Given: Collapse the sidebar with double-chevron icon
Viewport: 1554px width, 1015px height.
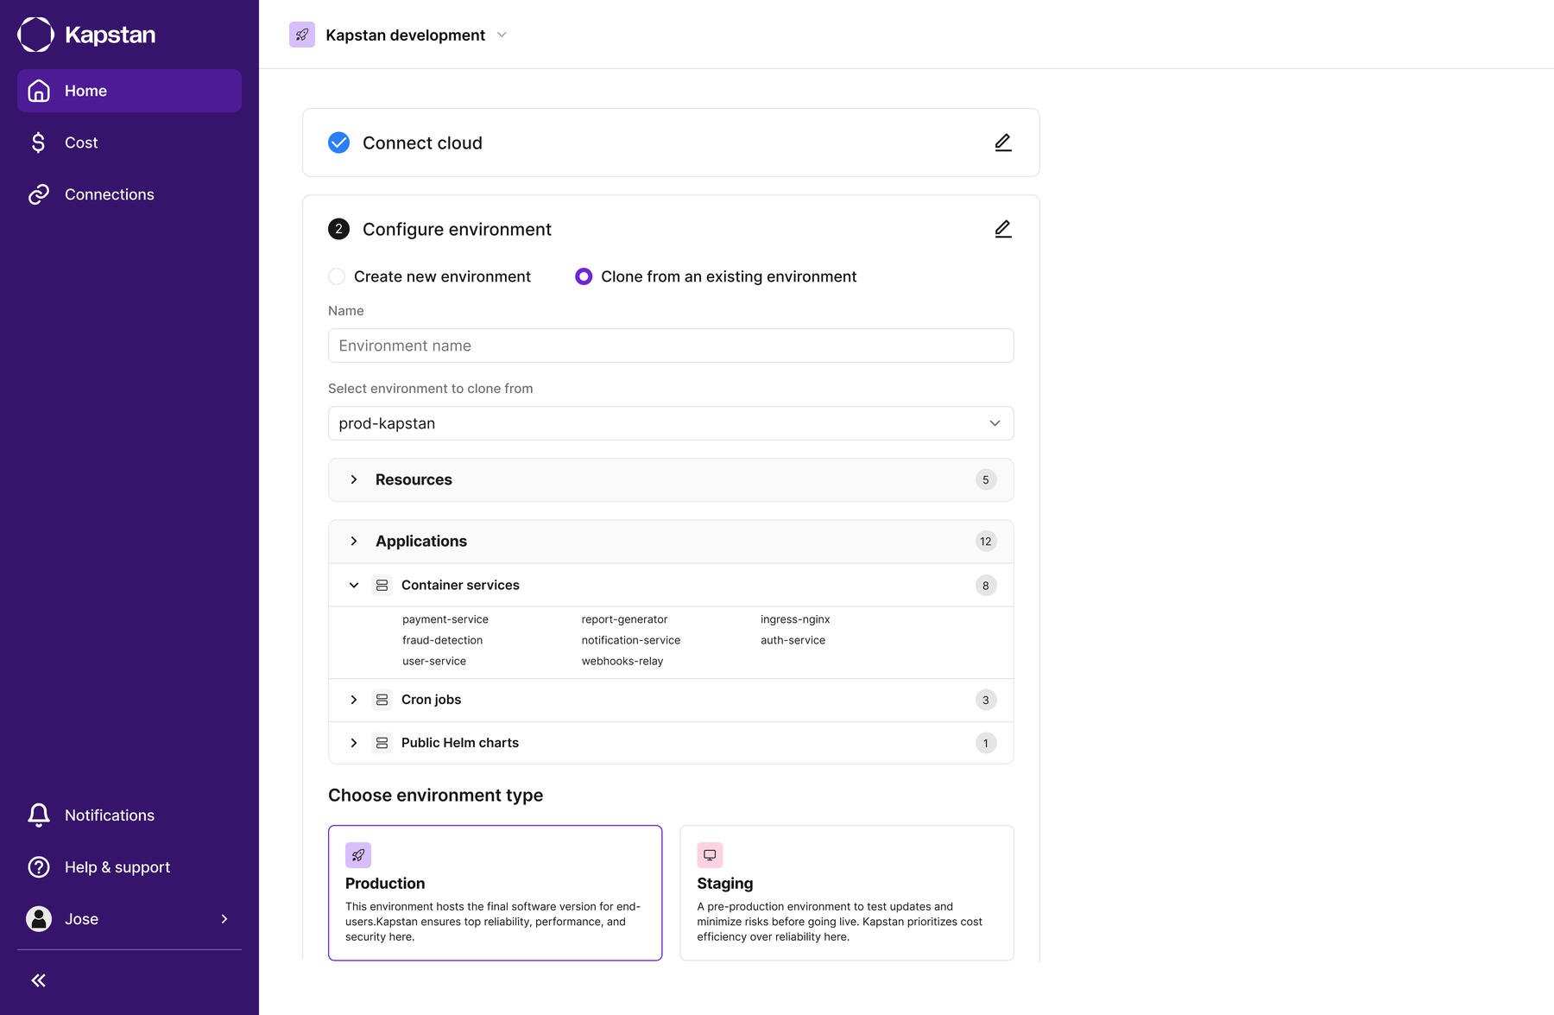Looking at the screenshot, I should (x=39, y=980).
